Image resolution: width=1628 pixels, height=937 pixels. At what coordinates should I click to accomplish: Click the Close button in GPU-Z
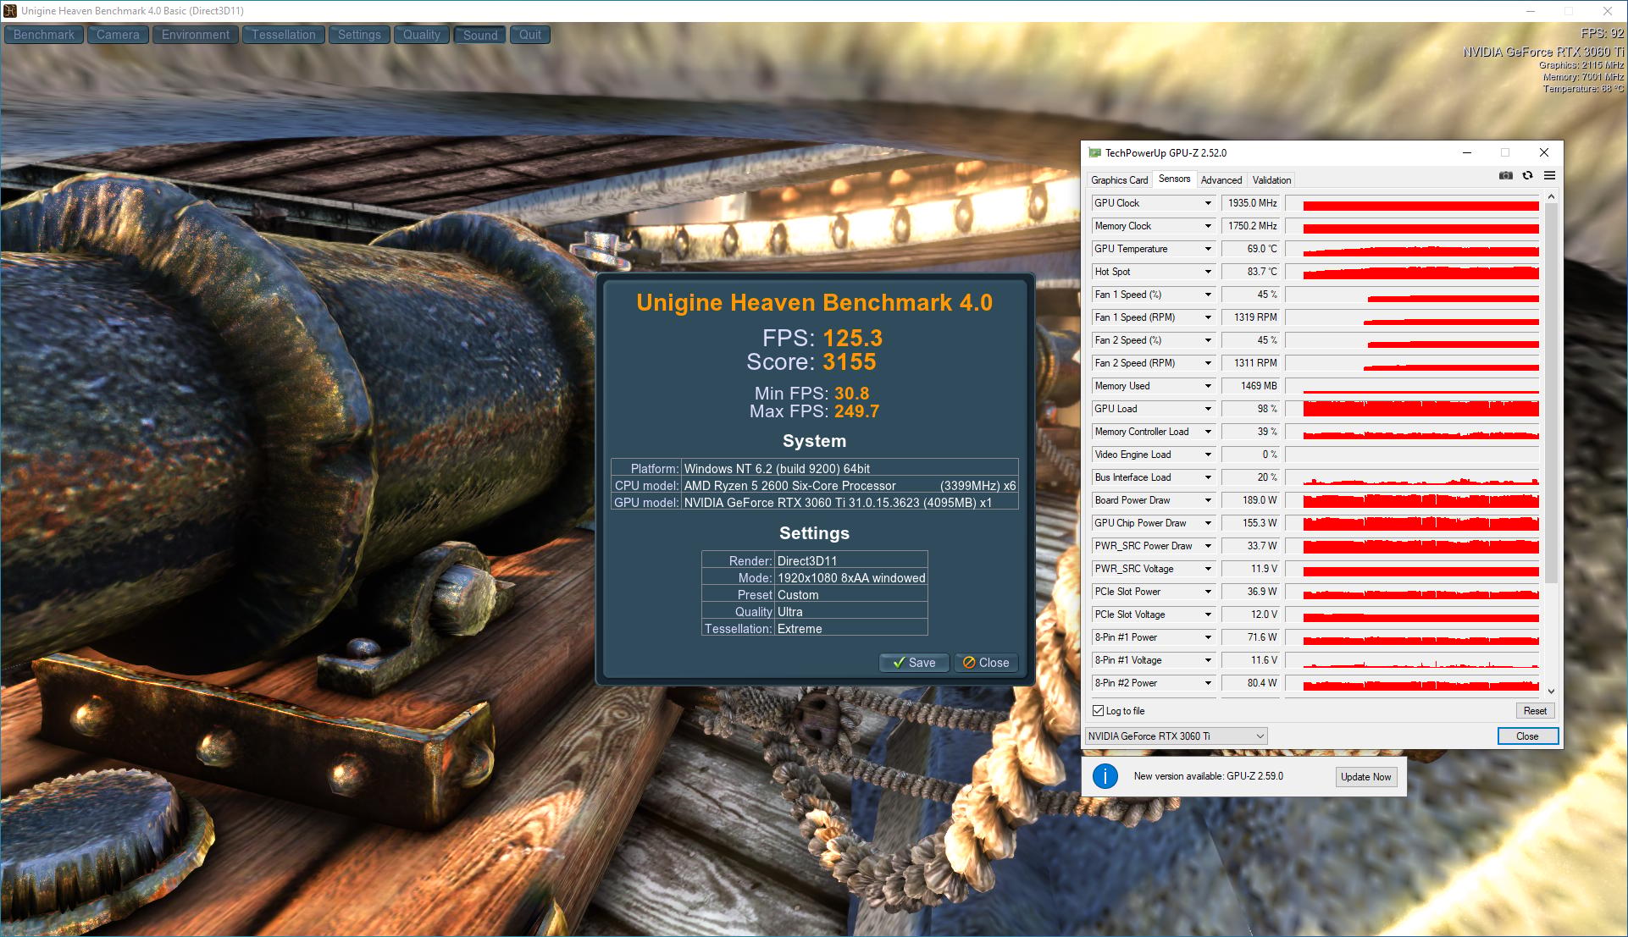(1527, 736)
